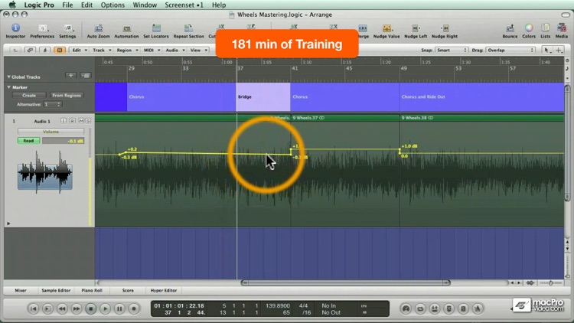Click the Pause transport button
This screenshot has height=323, width=574.
pyautogui.click(x=119, y=308)
